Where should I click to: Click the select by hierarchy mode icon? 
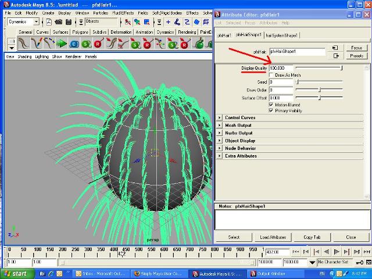coord(128,22)
